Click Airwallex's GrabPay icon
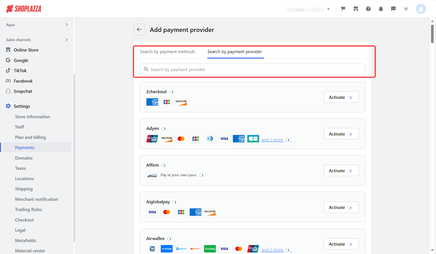The height and width of the screenshot is (254, 436). (210, 249)
